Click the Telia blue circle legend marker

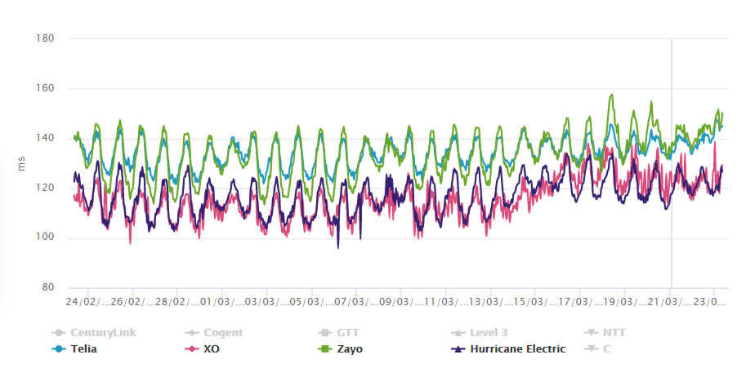tap(59, 349)
